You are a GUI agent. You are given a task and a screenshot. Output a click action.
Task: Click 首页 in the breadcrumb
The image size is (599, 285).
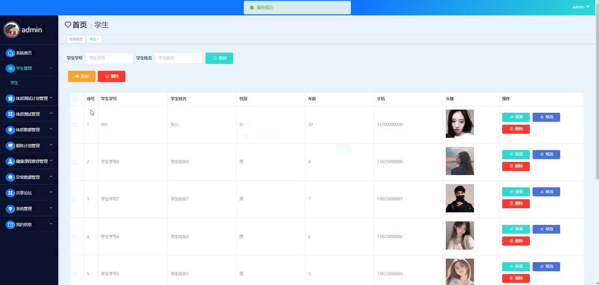(80, 25)
